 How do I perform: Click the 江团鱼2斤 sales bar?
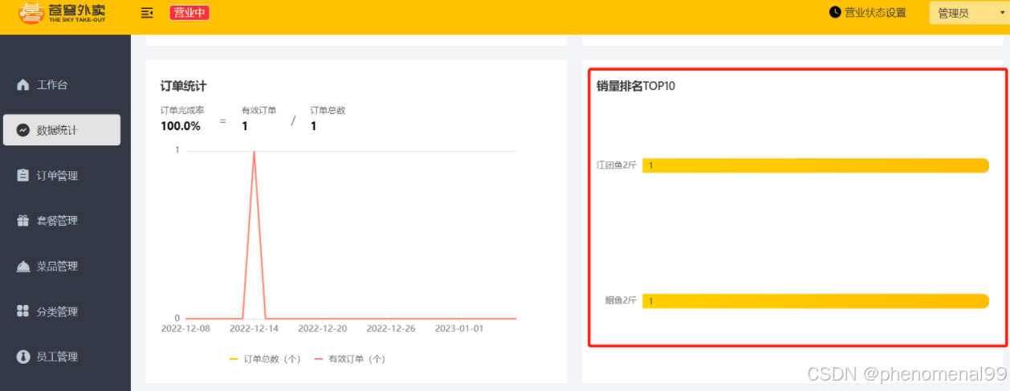pyautogui.click(x=816, y=165)
